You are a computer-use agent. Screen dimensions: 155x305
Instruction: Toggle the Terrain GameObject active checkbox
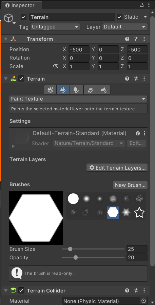click(x=24, y=17)
